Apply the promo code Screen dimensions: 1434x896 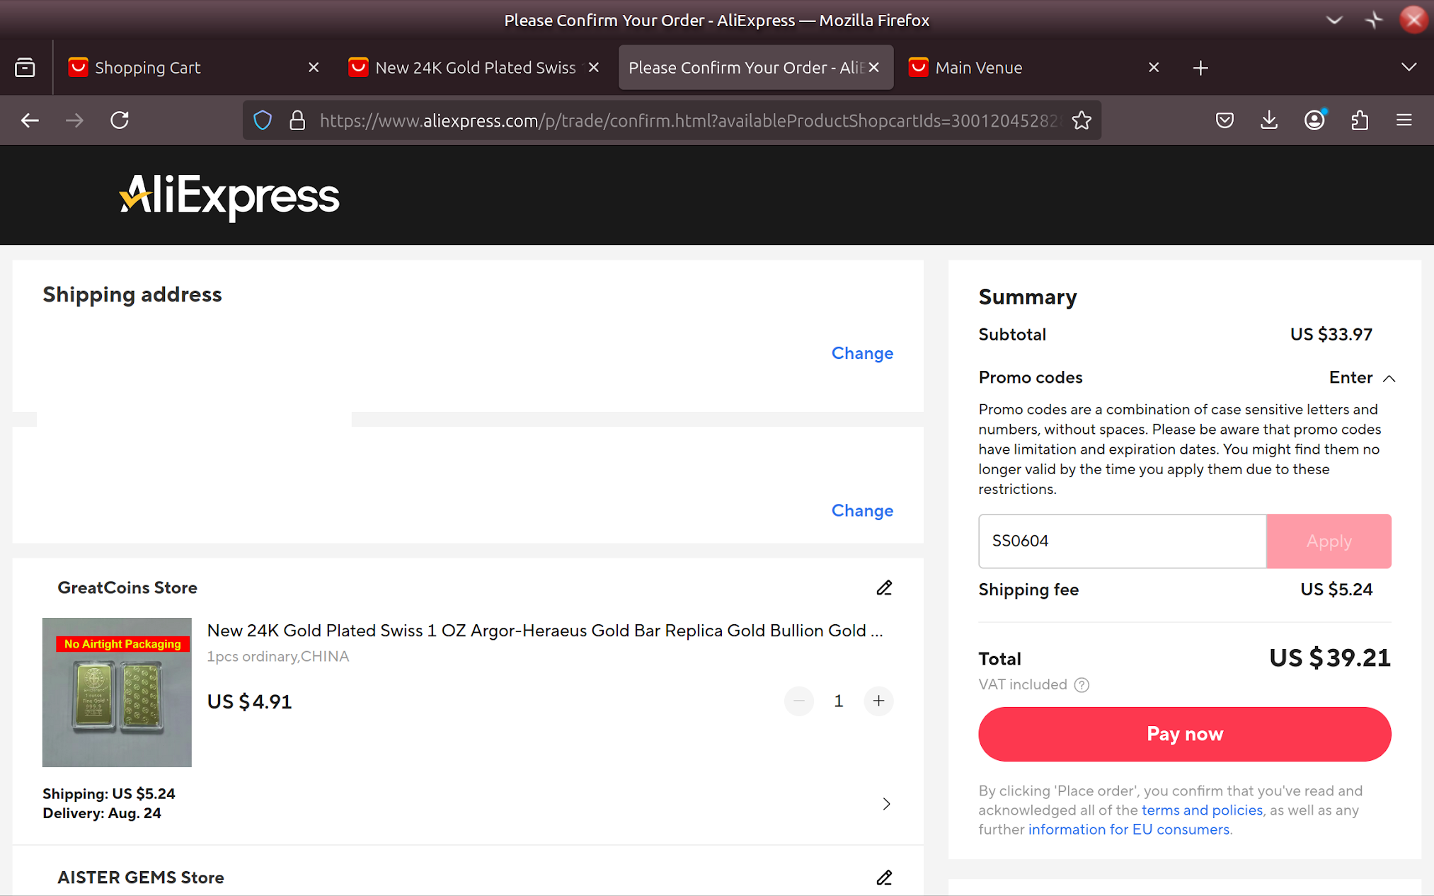[x=1329, y=541]
